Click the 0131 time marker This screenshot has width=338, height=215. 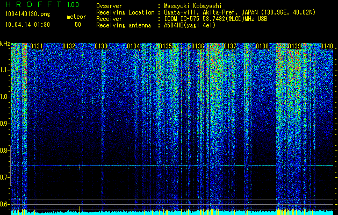(x=37, y=46)
